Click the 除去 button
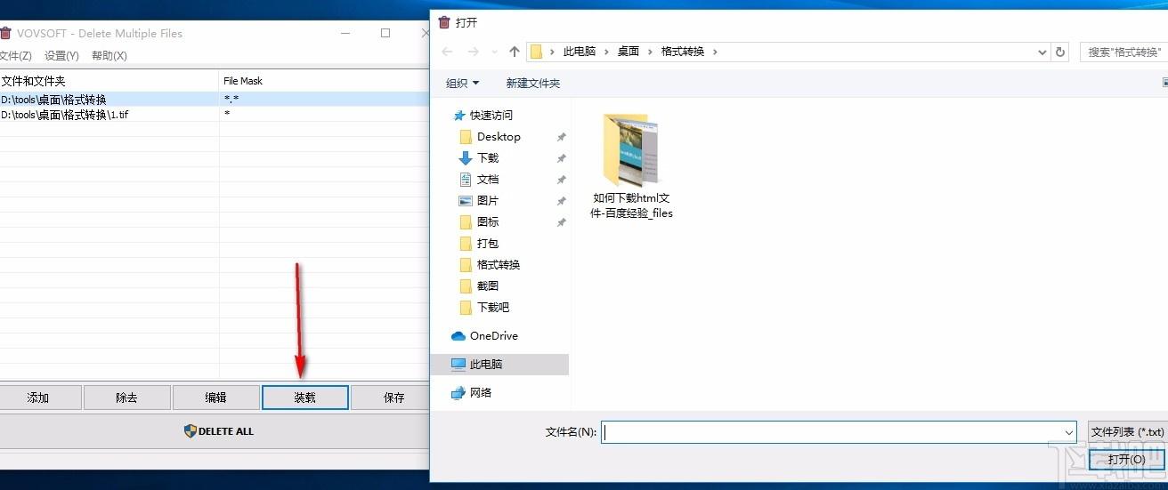The image size is (1168, 490). 126,398
